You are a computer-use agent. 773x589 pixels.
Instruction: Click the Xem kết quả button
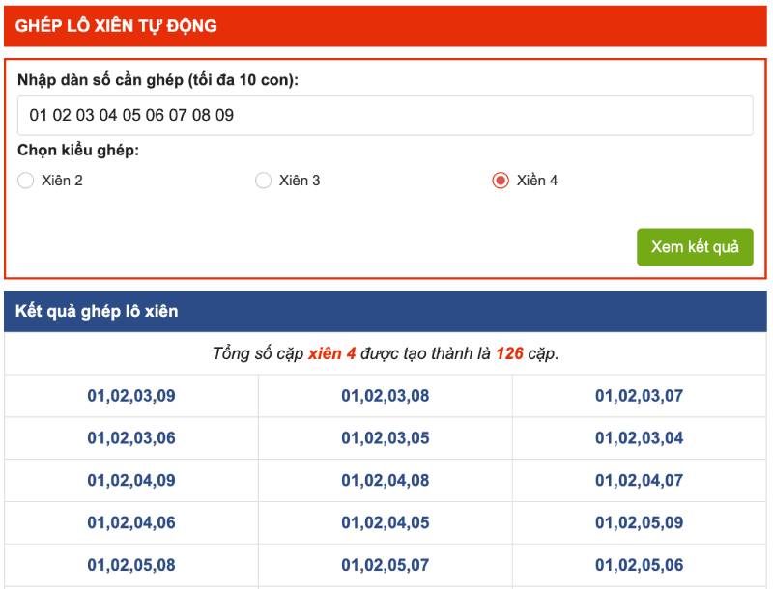(694, 246)
